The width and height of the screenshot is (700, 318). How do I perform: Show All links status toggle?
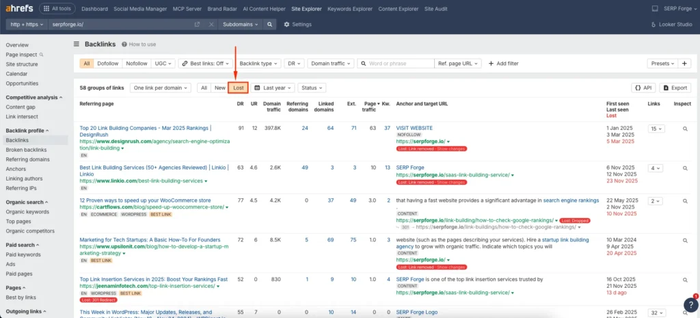[x=204, y=88]
